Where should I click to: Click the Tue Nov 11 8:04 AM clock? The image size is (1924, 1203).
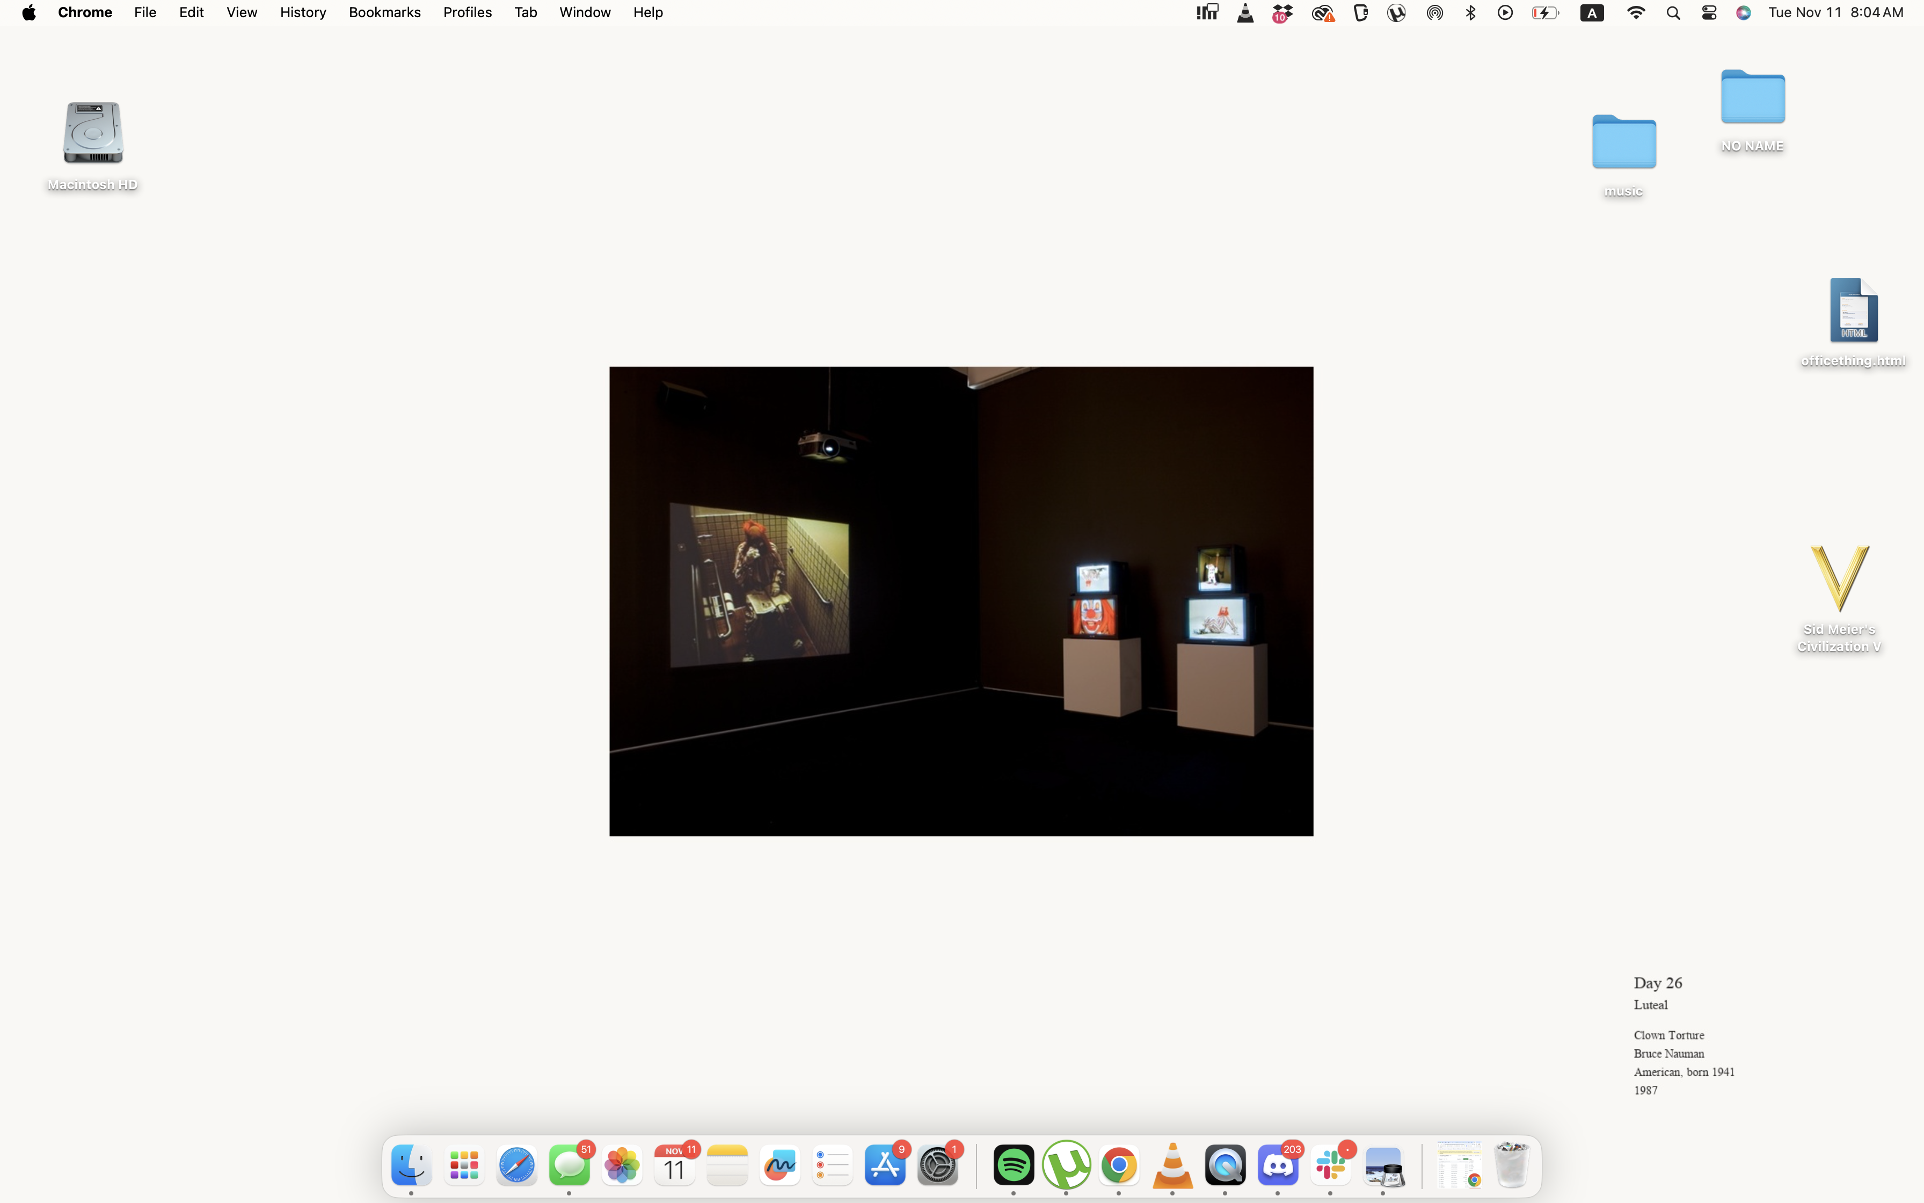tap(1836, 12)
